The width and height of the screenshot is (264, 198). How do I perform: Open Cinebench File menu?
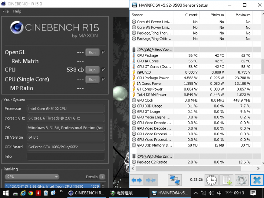click(5, 11)
